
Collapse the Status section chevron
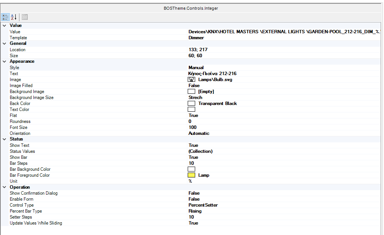pos(4,139)
